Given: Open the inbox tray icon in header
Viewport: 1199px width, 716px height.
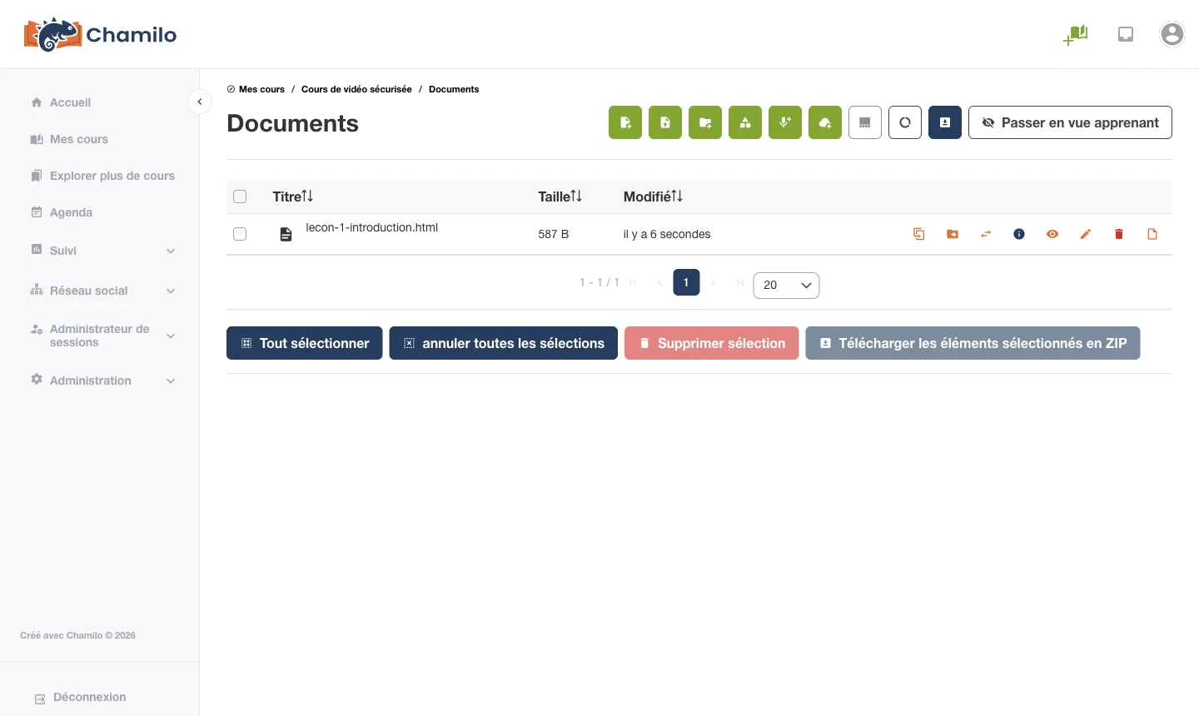Looking at the screenshot, I should tap(1126, 34).
